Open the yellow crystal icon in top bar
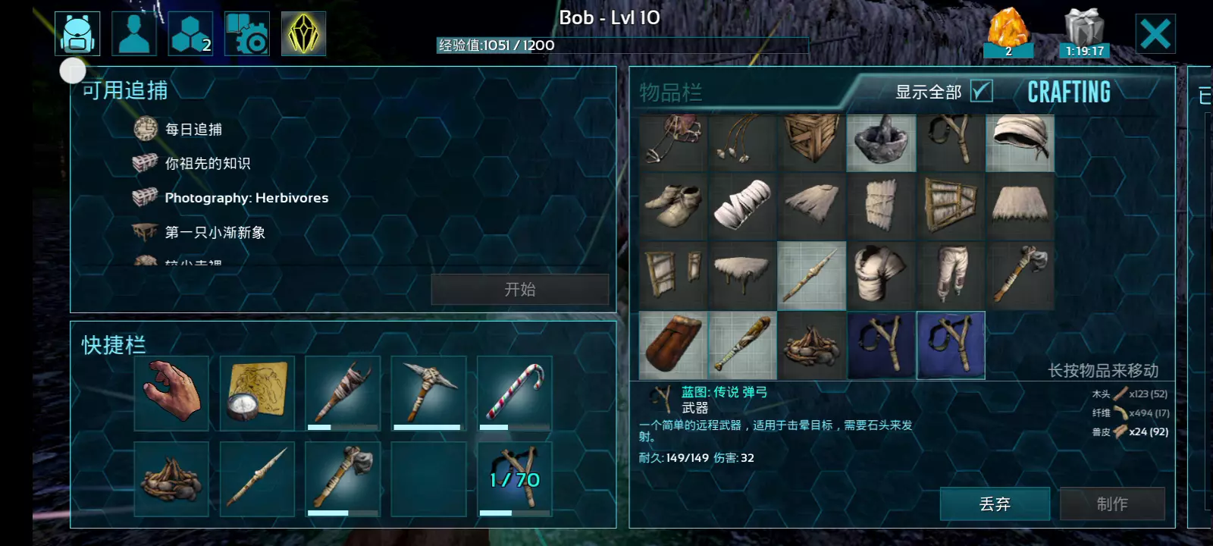The height and width of the screenshot is (546, 1213). click(303, 33)
